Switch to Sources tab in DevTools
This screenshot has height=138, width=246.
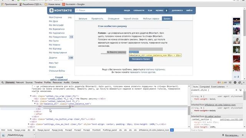tap(29, 82)
